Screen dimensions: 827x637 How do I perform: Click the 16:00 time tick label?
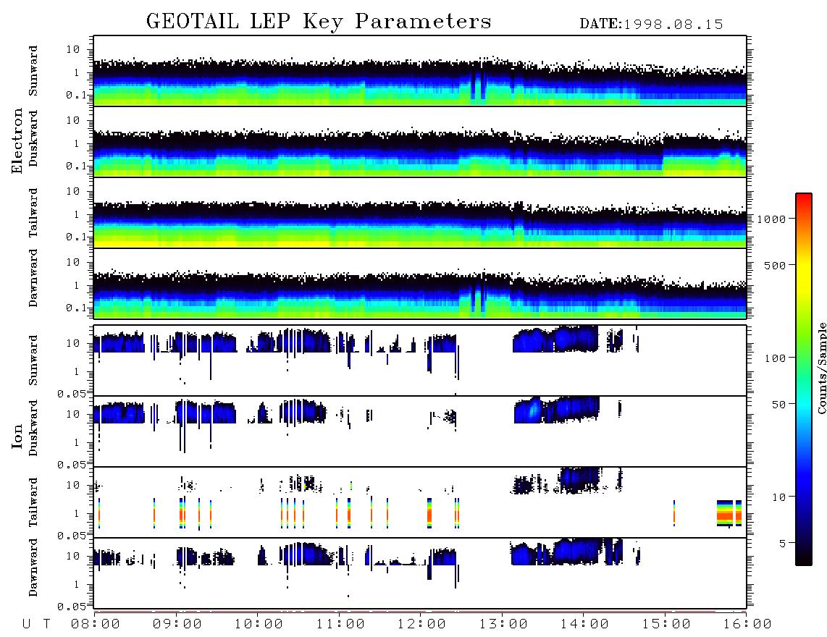pyautogui.click(x=747, y=624)
